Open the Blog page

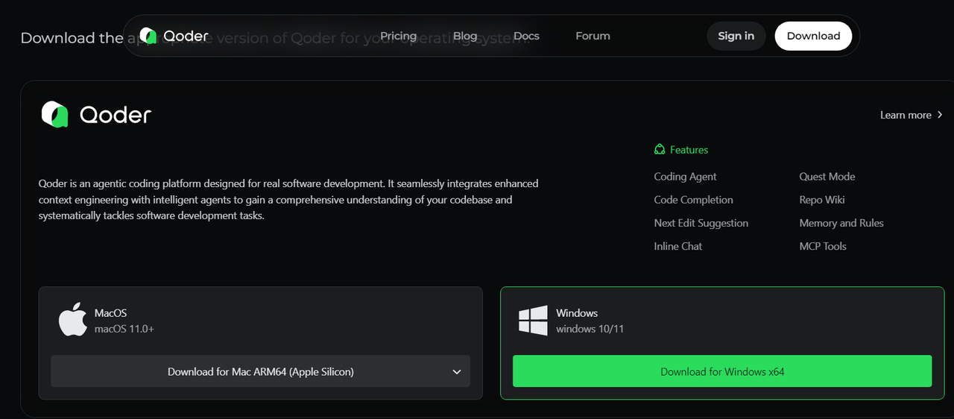[x=465, y=36]
